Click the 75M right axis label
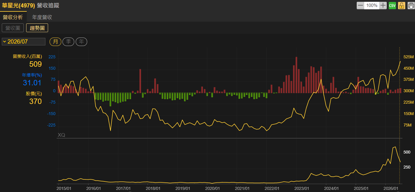Viewport: 415px width, 192px height. [x=407, y=125]
